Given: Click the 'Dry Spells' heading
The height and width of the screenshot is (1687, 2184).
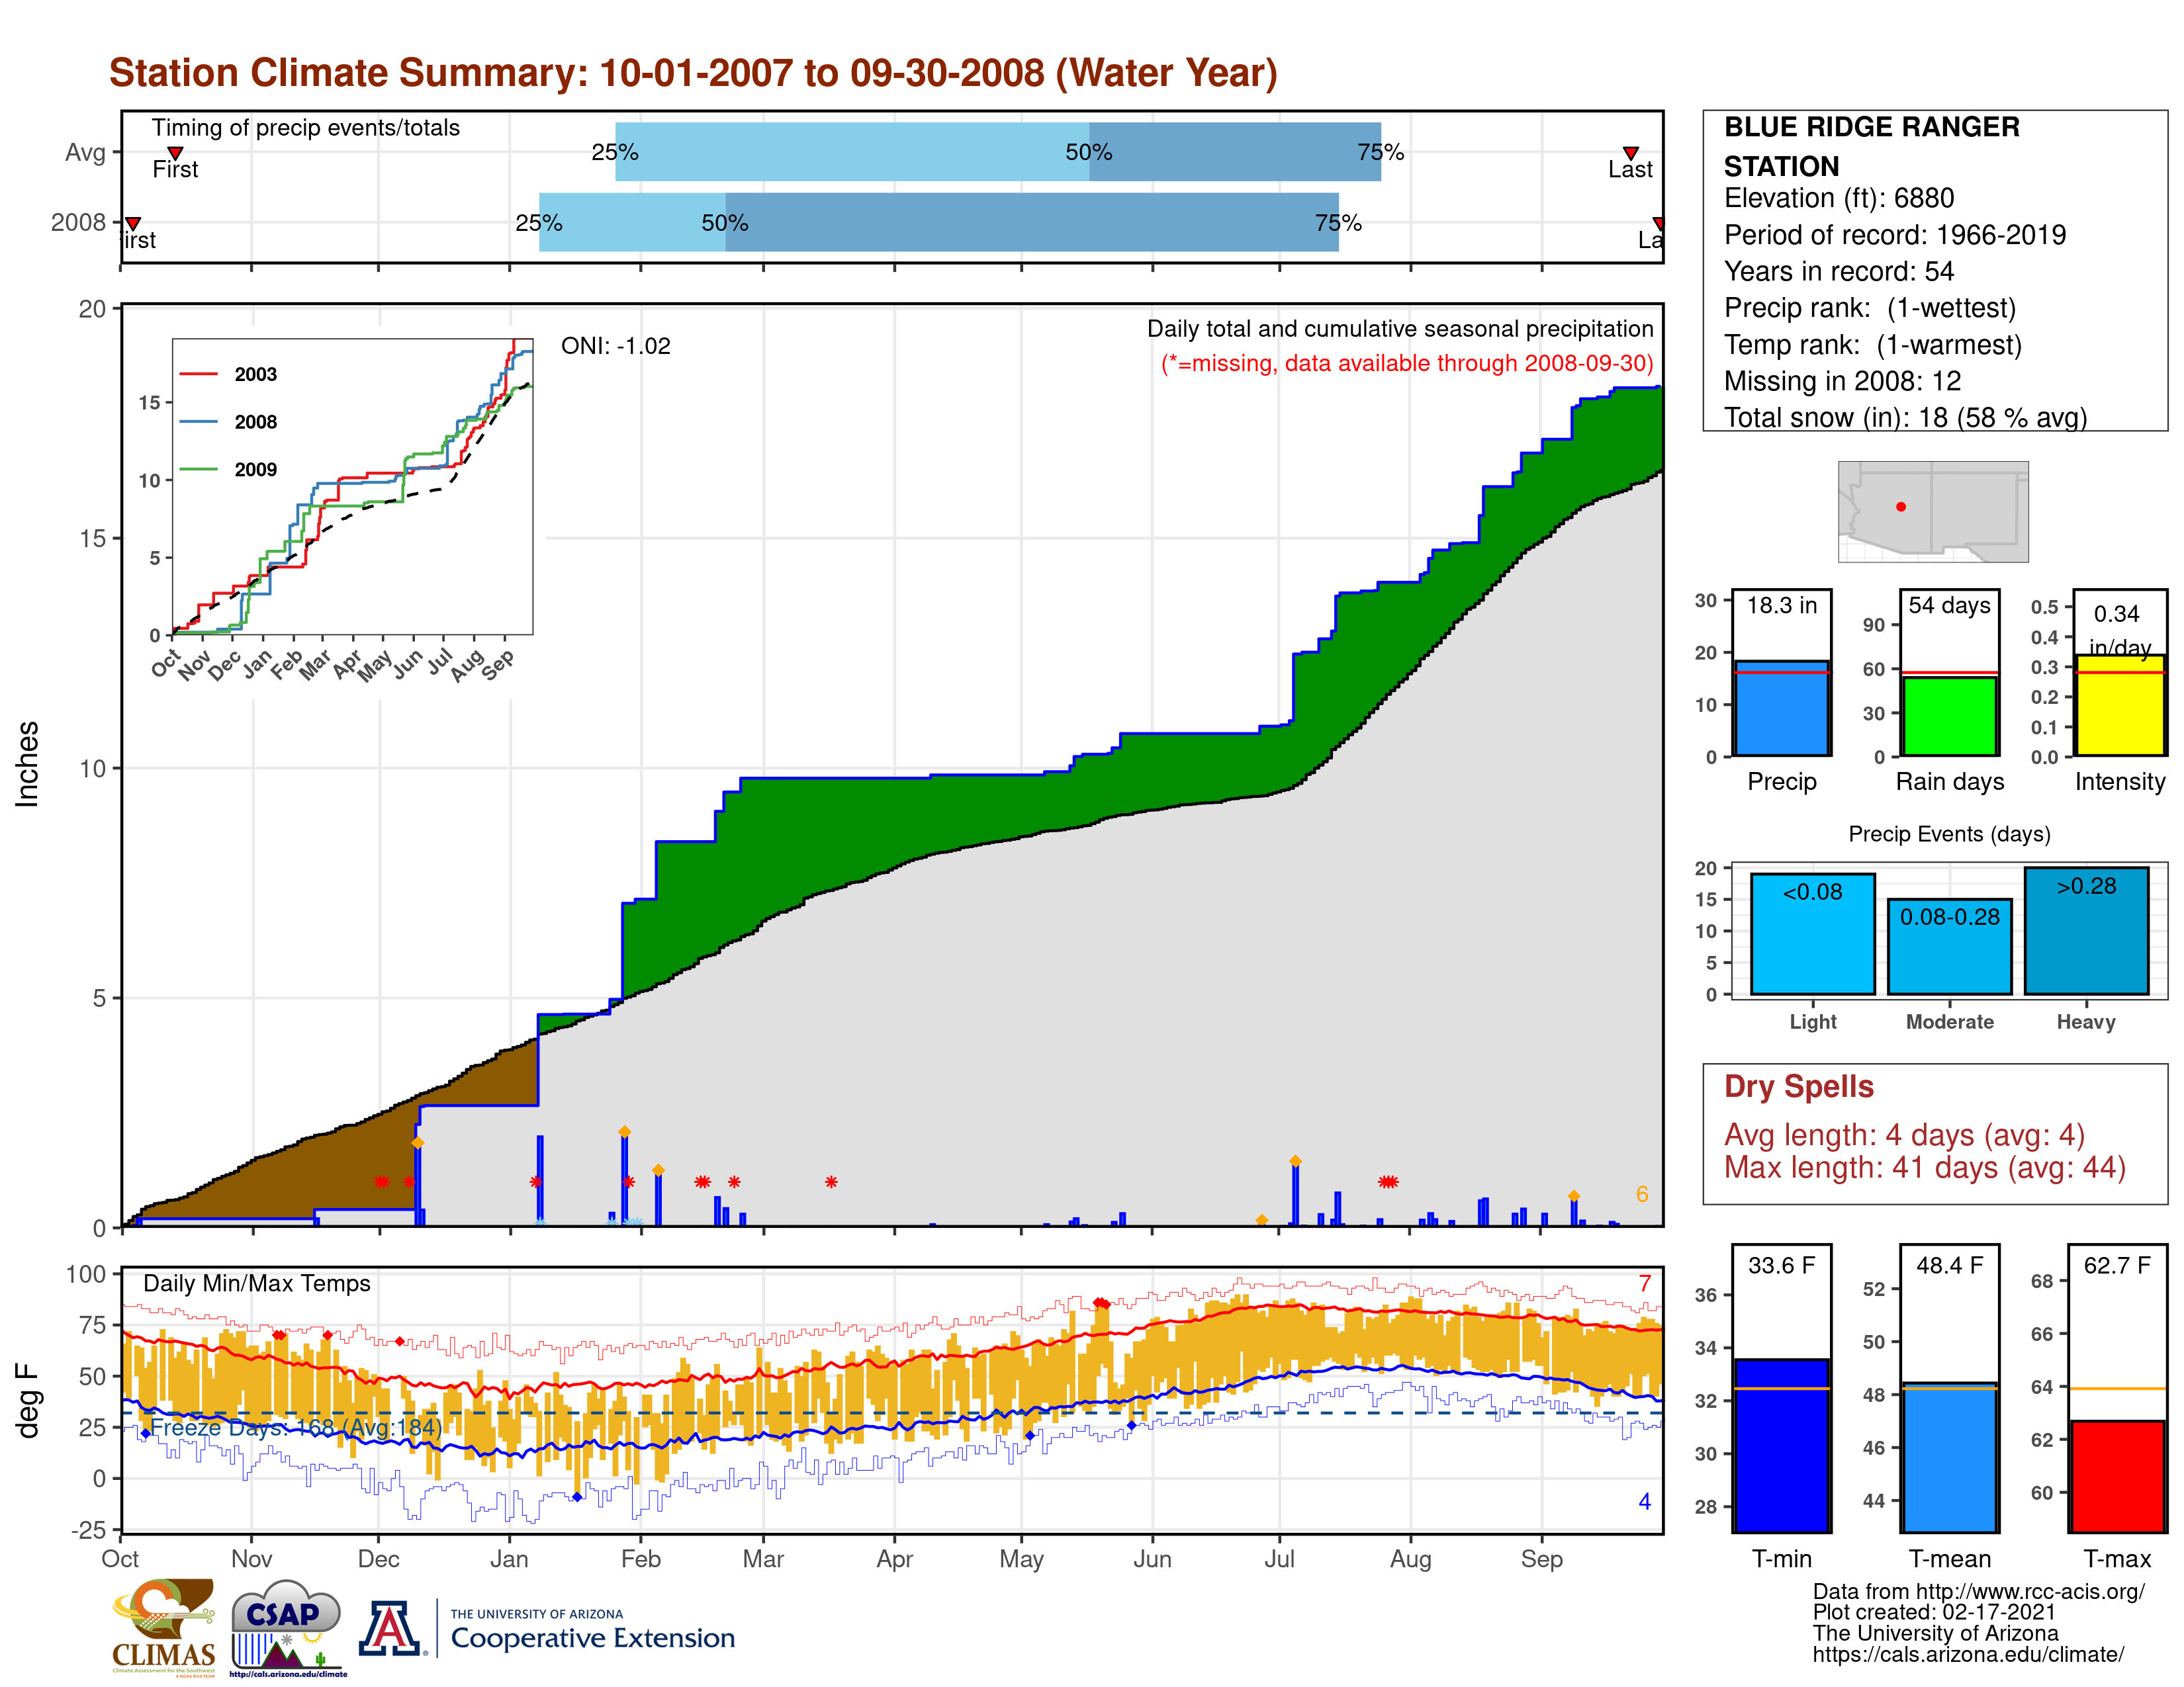Looking at the screenshot, I should [x=1798, y=1086].
